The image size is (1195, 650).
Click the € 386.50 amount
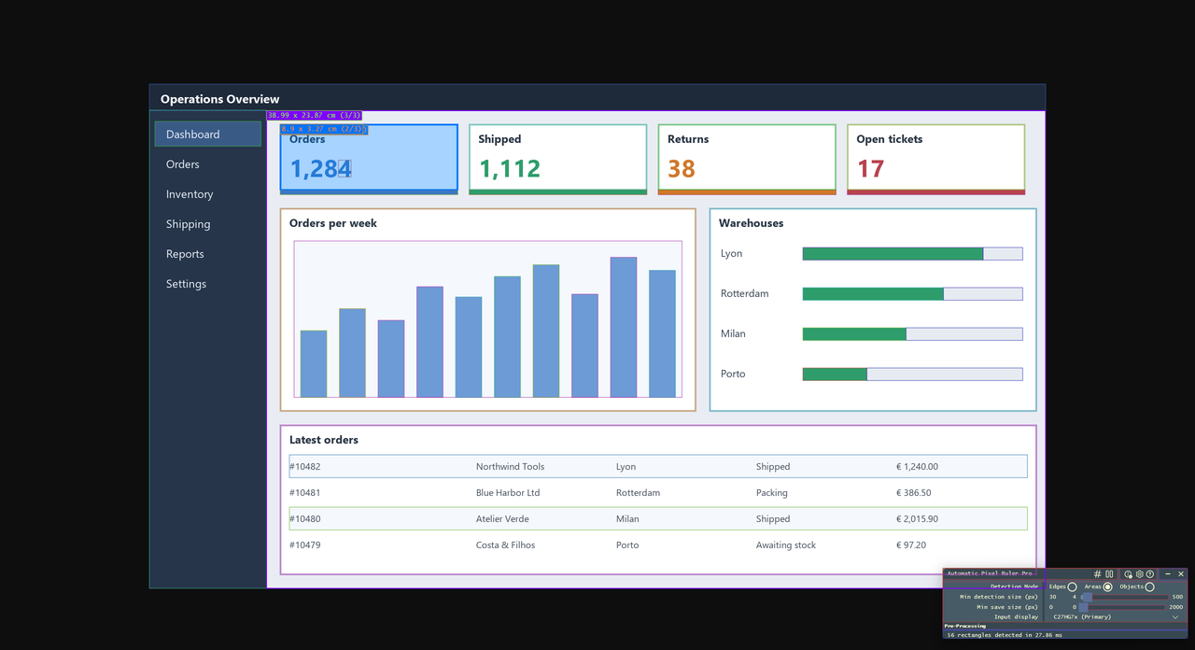coord(914,493)
